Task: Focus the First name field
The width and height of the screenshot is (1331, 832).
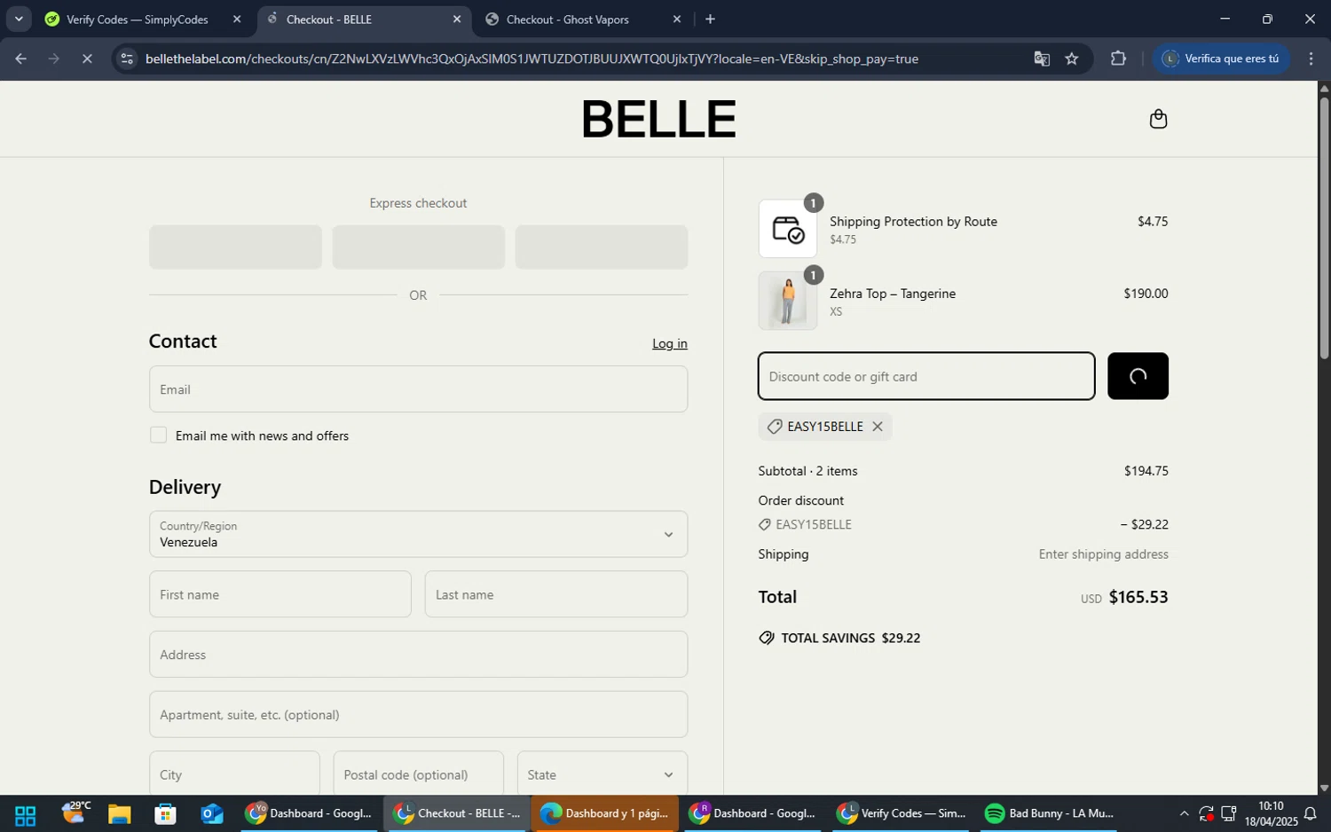Action: (280, 594)
